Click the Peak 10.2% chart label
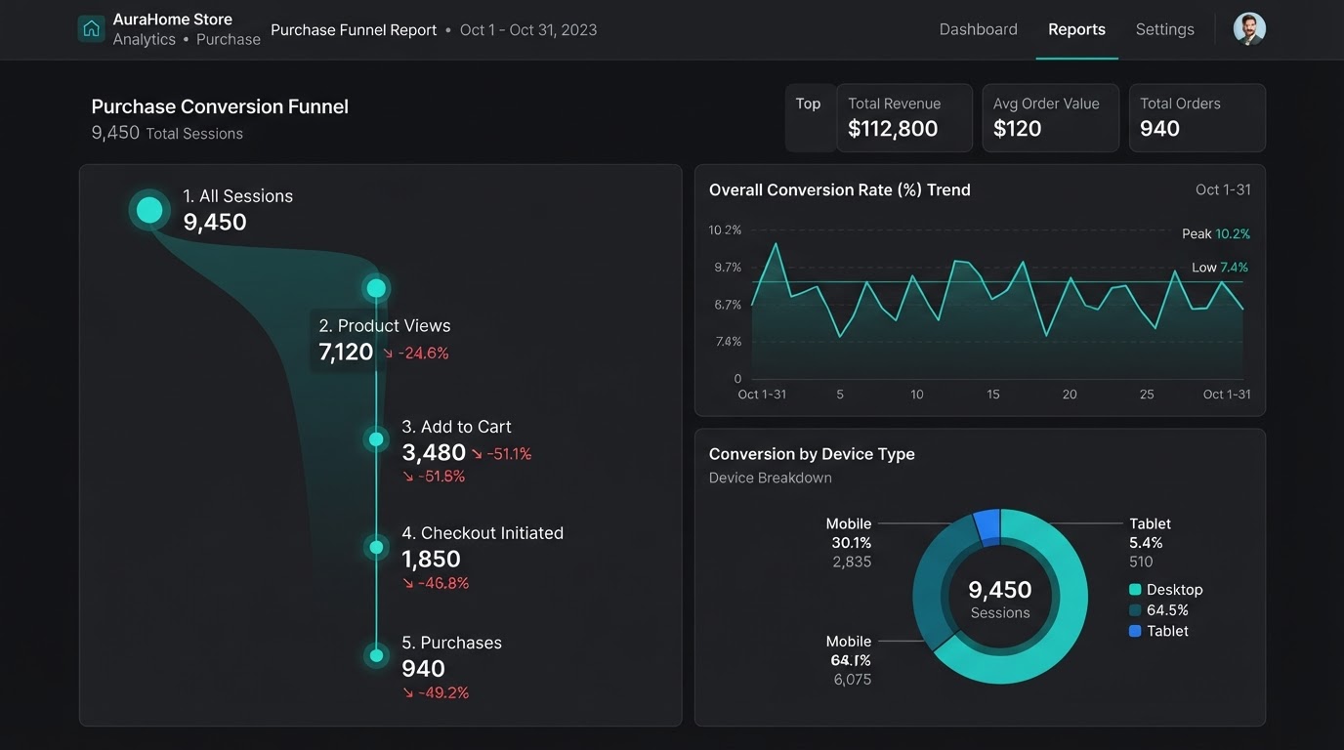Image resolution: width=1344 pixels, height=750 pixels. [x=1216, y=233]
